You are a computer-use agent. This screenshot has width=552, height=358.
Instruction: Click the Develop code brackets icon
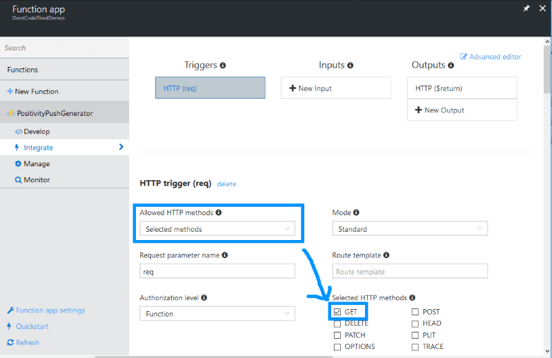point(19,132)
